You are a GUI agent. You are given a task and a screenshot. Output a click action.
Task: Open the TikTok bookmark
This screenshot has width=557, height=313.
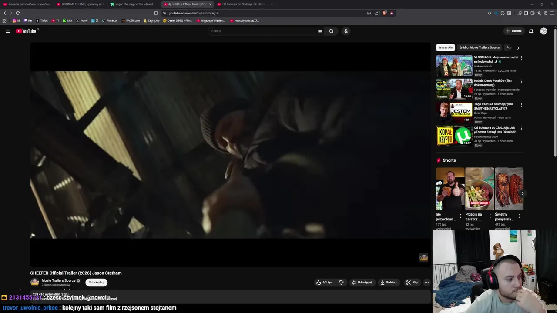[42, 20]
